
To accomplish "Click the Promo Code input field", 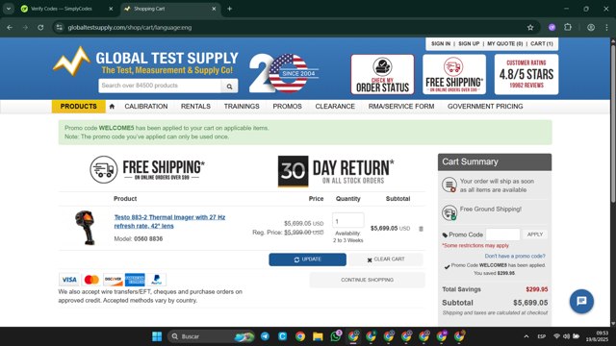I will click(x=502, y=235).
